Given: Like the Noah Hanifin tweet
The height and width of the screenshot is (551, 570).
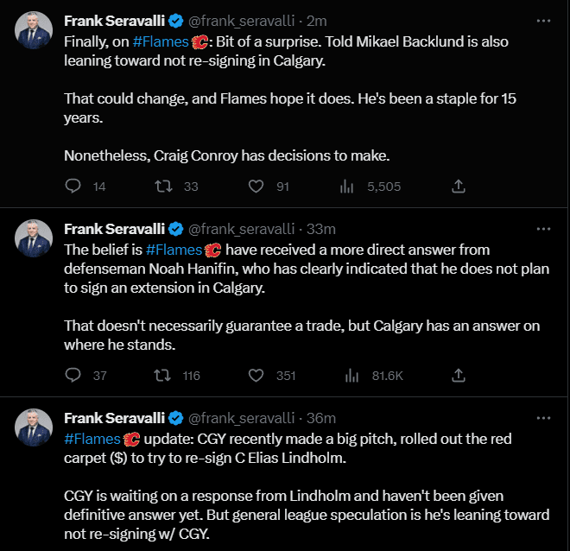Looking at the screenshot, I should (256, 375).
